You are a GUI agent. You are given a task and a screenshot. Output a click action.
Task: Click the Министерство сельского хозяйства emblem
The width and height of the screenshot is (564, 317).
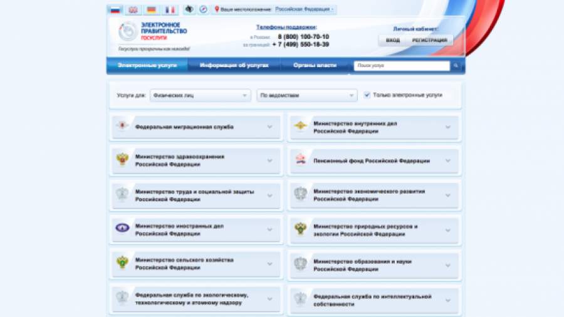pos(122,262)
